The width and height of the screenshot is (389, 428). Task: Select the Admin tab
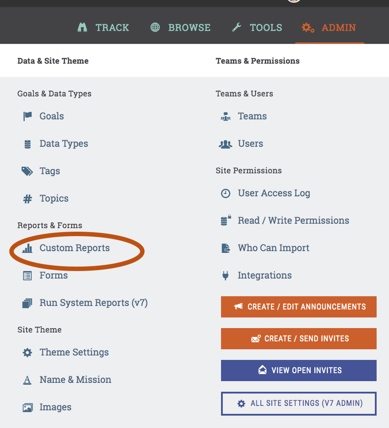(x=330, y=27)
